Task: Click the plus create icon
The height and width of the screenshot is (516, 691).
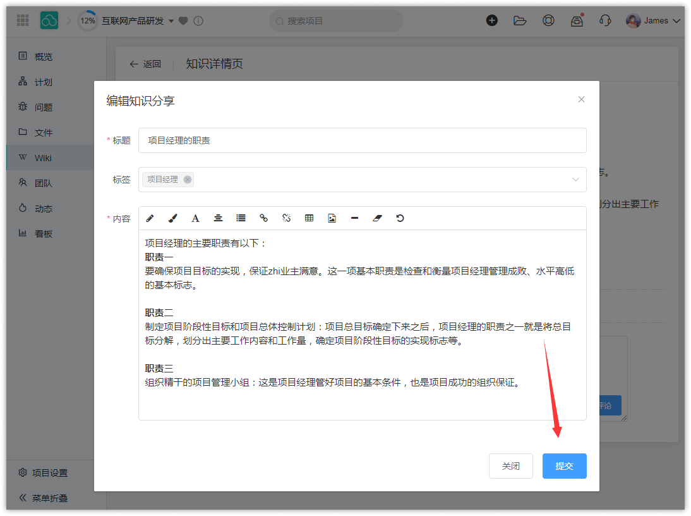Action: (492, 20)
